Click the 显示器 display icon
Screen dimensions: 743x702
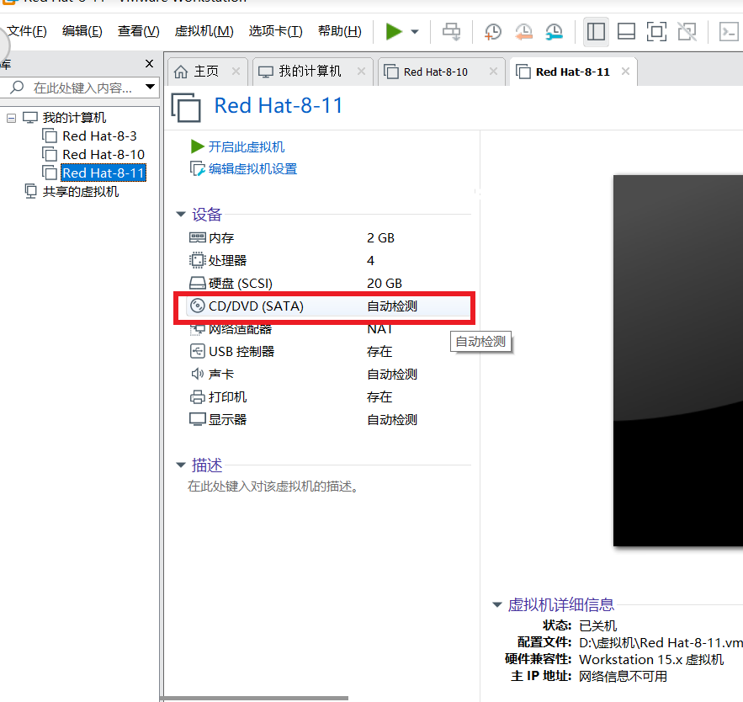197,419
